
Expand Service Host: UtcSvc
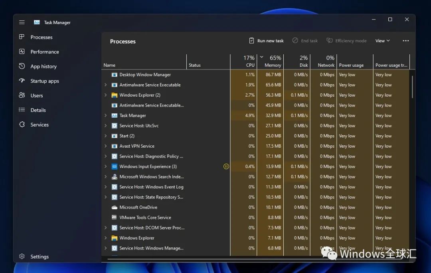(105, 126)
